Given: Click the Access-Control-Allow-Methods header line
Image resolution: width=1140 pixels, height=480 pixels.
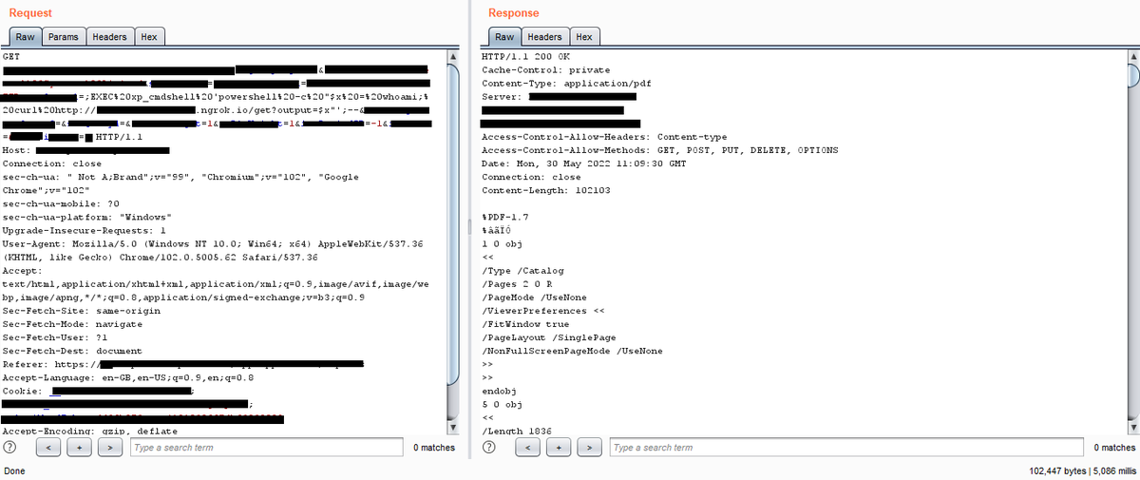Looking at the screenshot, I should pos(660,150).
